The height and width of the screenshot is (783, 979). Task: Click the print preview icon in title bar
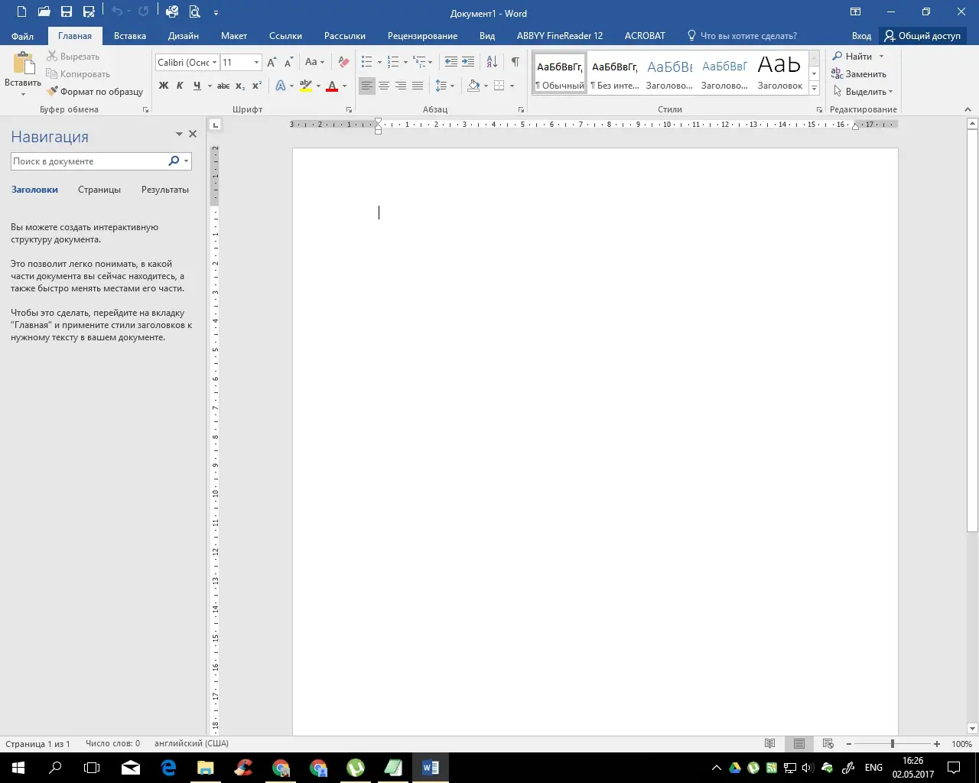coord(194,11)
